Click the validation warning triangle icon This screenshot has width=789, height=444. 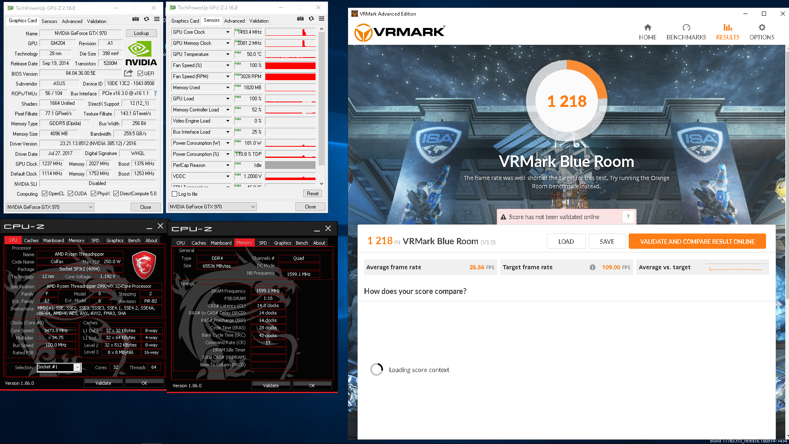point(503,217)
